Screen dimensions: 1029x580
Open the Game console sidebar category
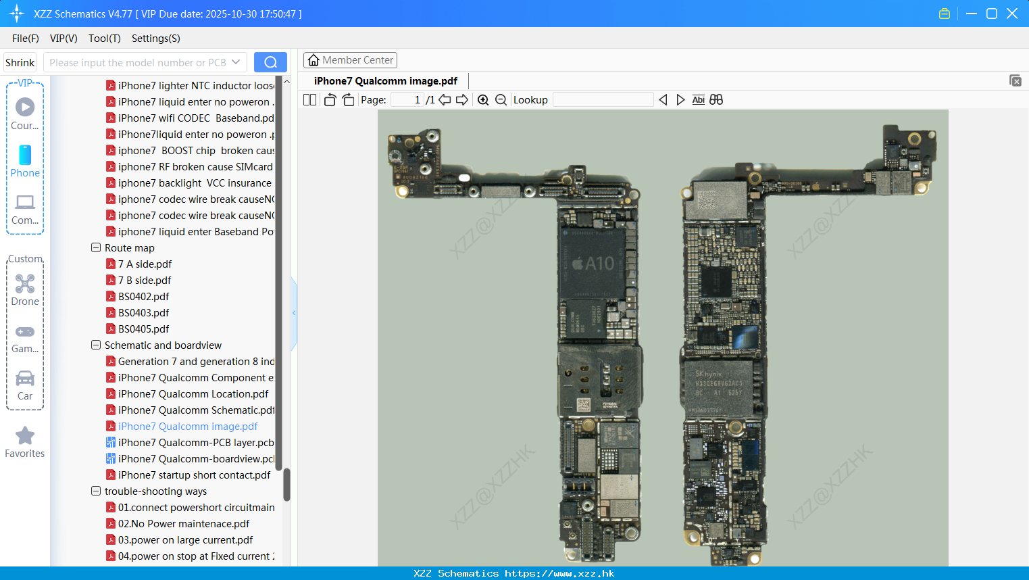[x=25, y=338]
